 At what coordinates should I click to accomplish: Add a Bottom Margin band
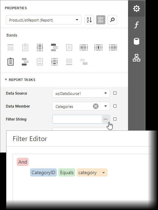click(x=69, y=62)
